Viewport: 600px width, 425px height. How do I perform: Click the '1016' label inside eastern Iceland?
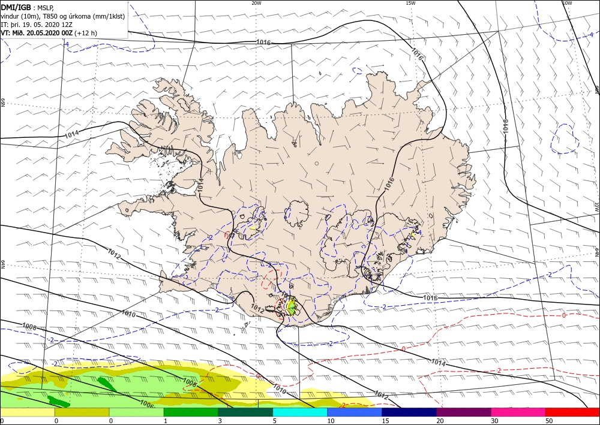(389, 183)
